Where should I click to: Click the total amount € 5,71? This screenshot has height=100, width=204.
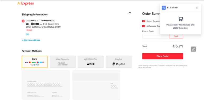tap(178, 46)
